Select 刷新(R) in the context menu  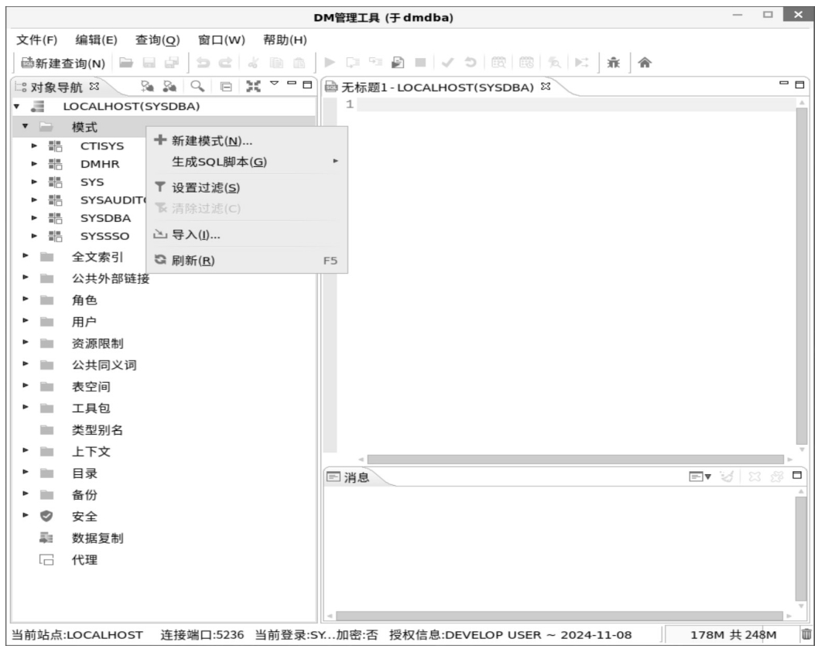pyautogui.click(x=193, y=261)
